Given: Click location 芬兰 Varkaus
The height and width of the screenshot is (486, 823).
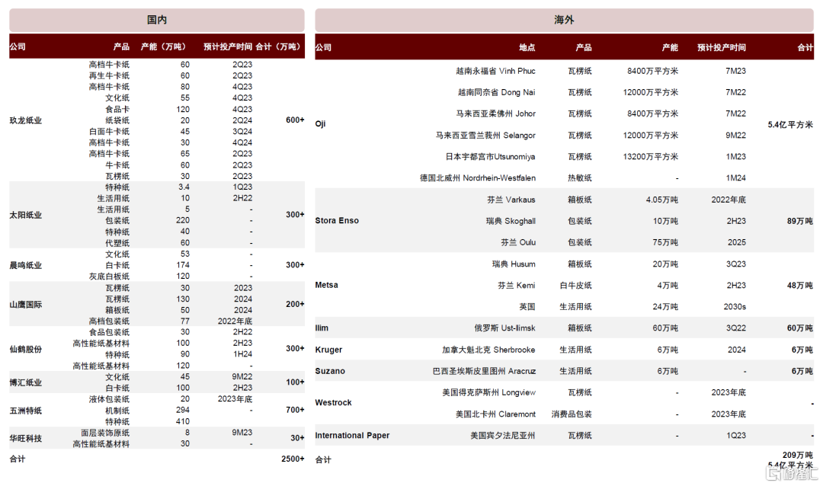Looking at the screenshot, I should (x=511, y=200).
